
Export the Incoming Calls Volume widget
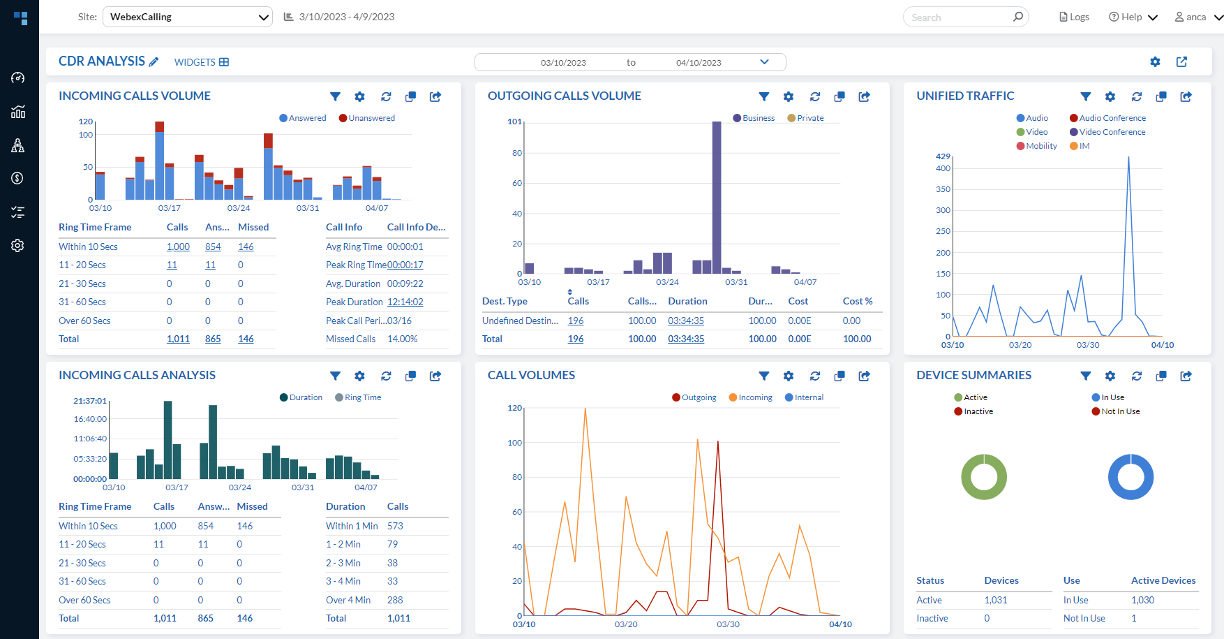pos(435,96)
